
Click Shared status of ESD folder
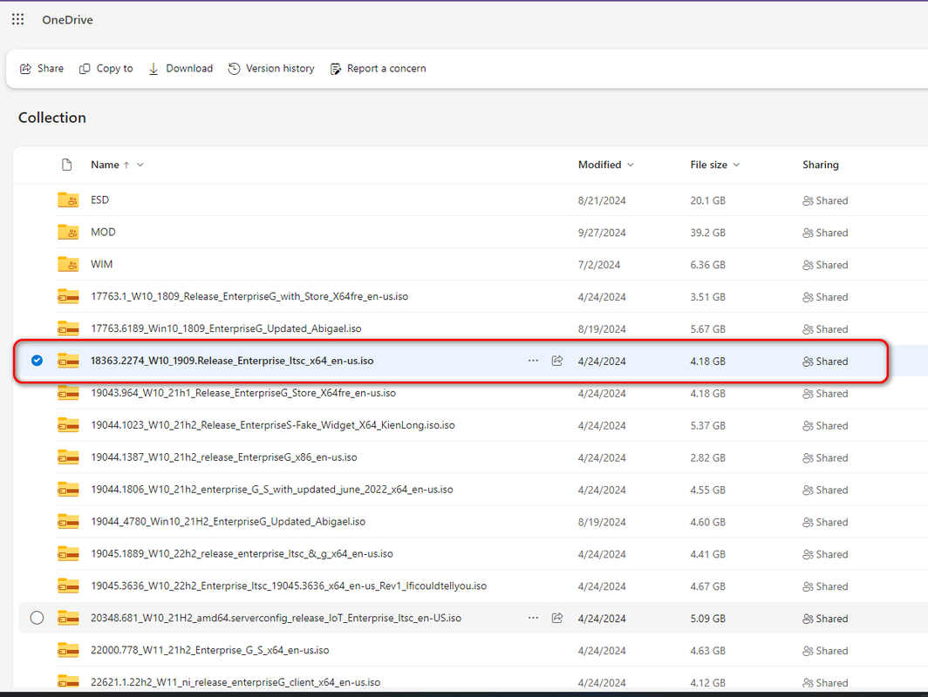pyautogui.click(x=825, y=200)
